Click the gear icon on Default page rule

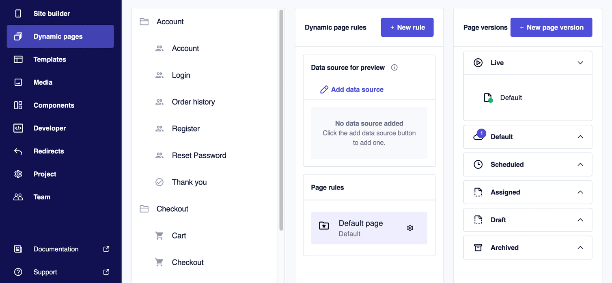coord(410,228)
